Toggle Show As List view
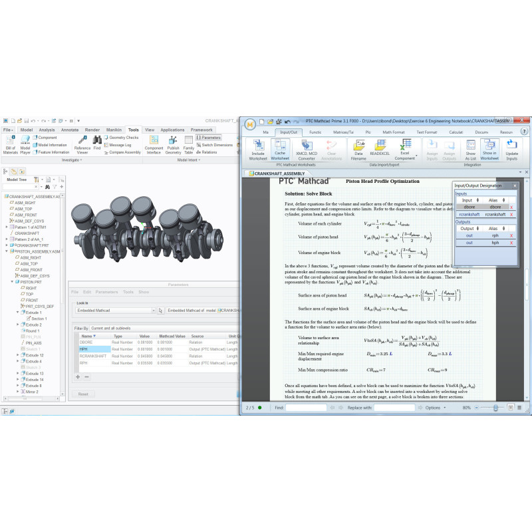The image size is (532, 532). tap(470, 150)
